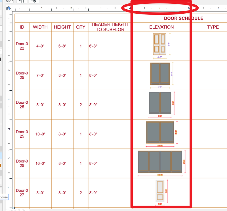Click the TYPE column header
227x211 pixels.
point(213,27)
